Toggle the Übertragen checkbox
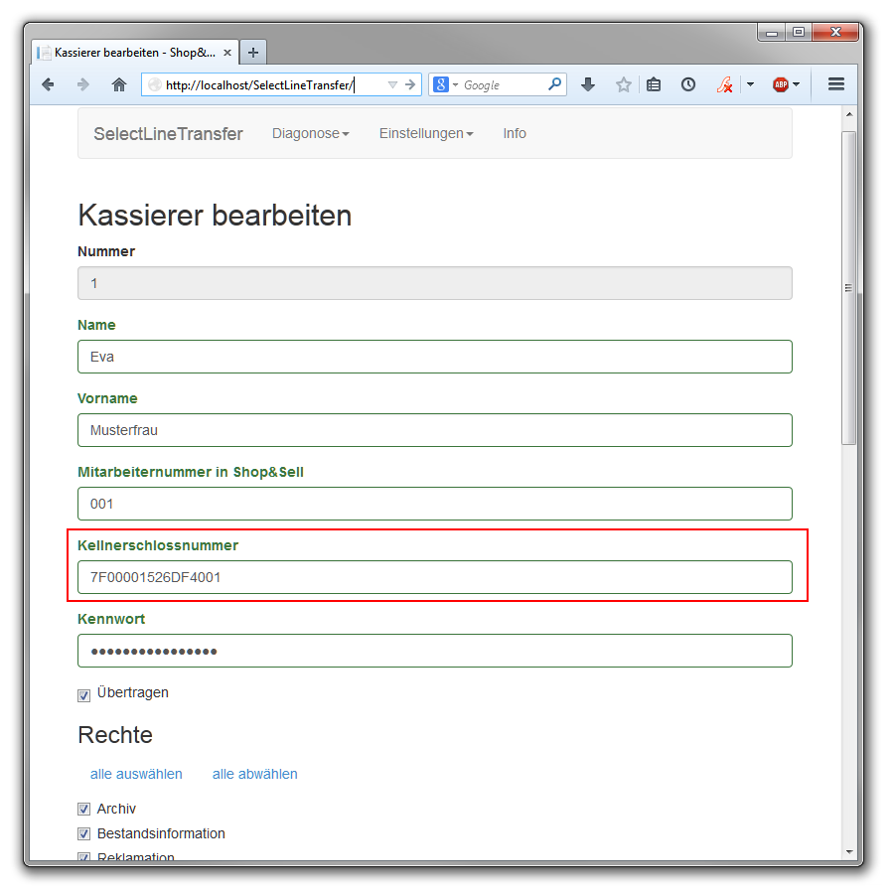Viewport: 894px width, 894px height. coord(83,695)
